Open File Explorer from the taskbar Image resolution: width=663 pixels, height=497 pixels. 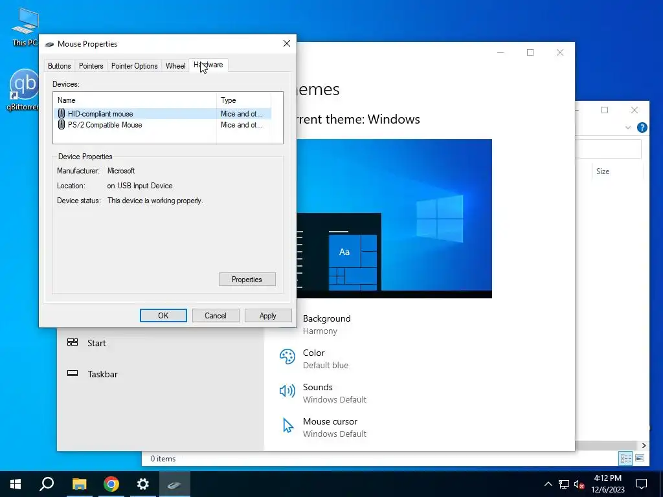pos(79,484)
